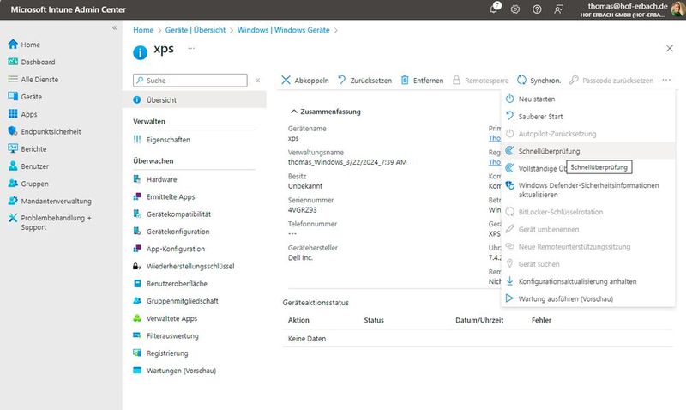
Task: Choose Schnellüberprüfung from dropdown
Action: pyautogui.click(x=587, y=151)
